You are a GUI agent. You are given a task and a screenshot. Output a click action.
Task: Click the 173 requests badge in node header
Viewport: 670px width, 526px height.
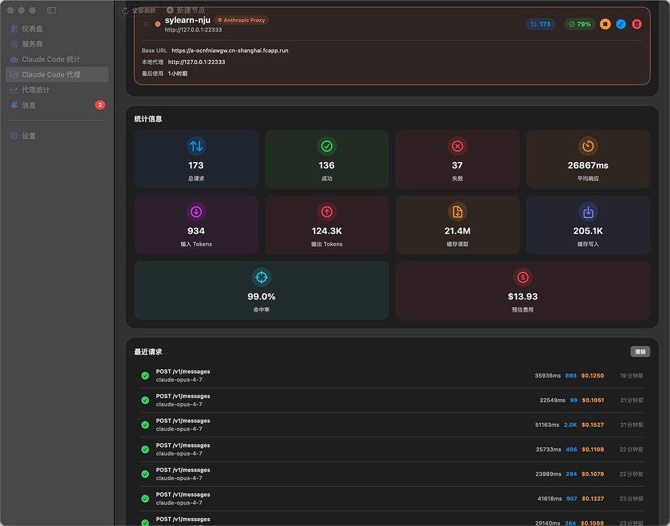coord(540,24)
